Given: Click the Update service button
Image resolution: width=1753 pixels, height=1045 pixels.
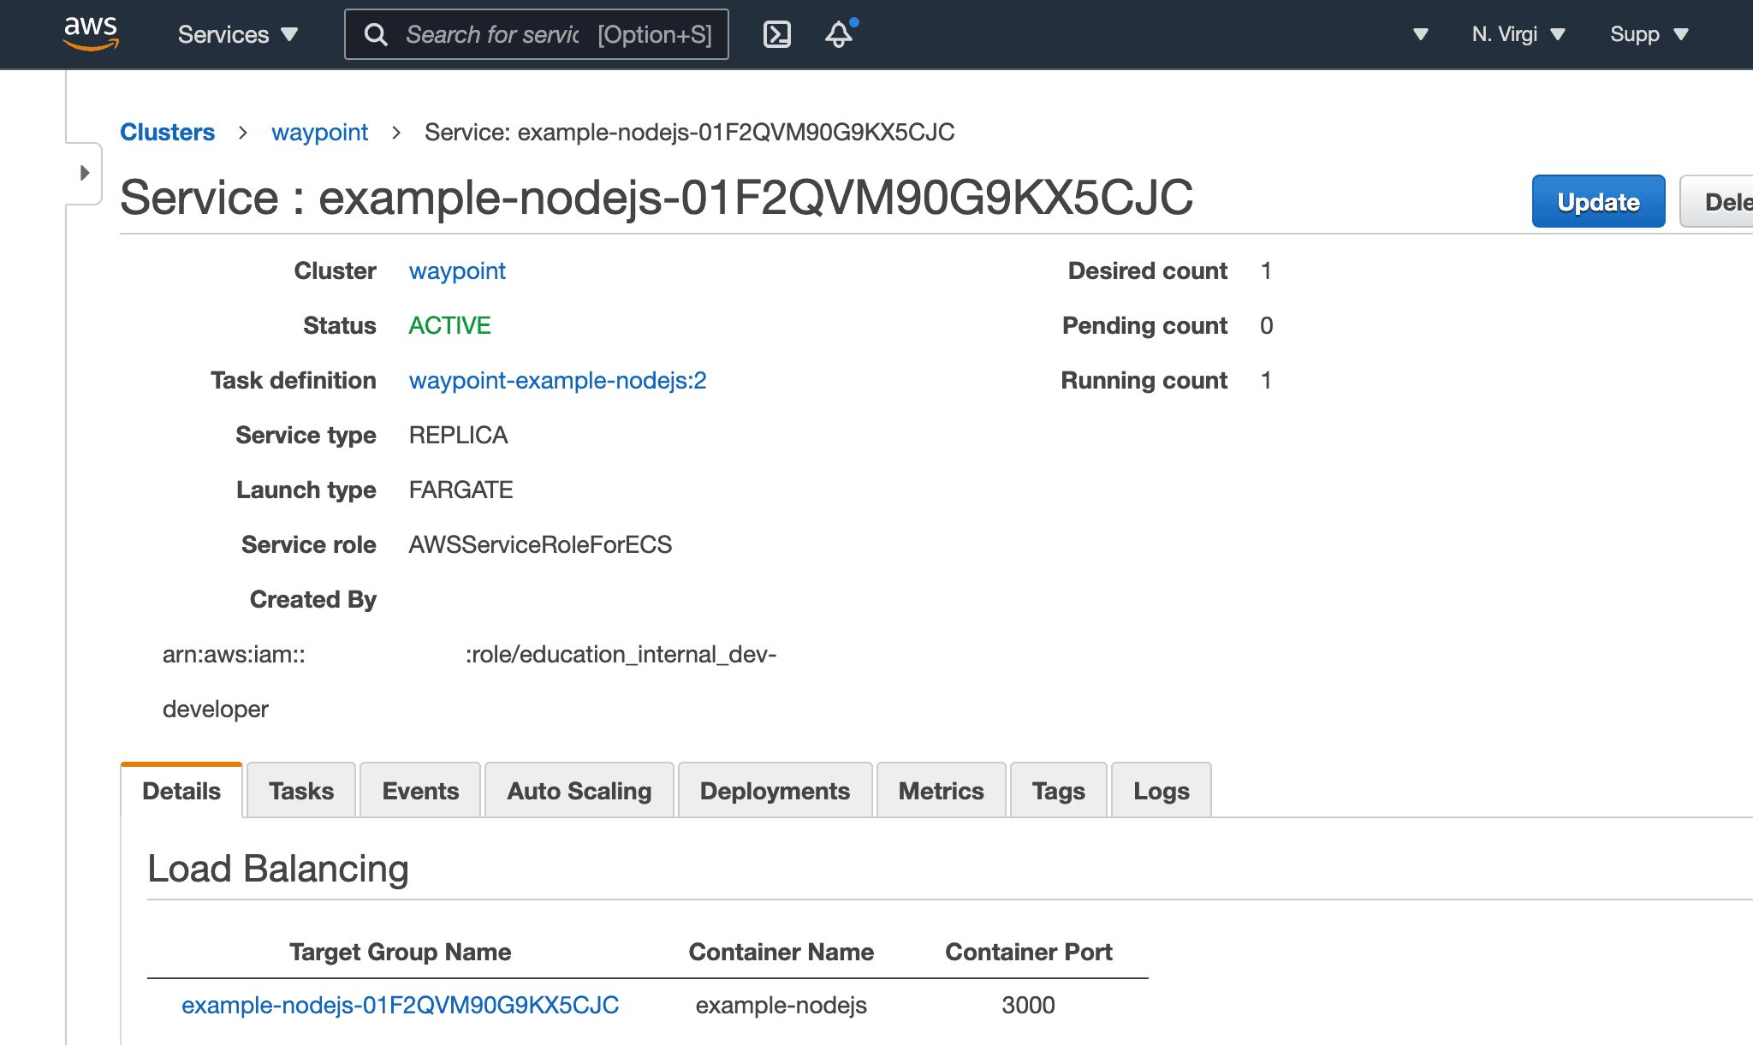Looking at the screenshot, I should point(1596,200).
